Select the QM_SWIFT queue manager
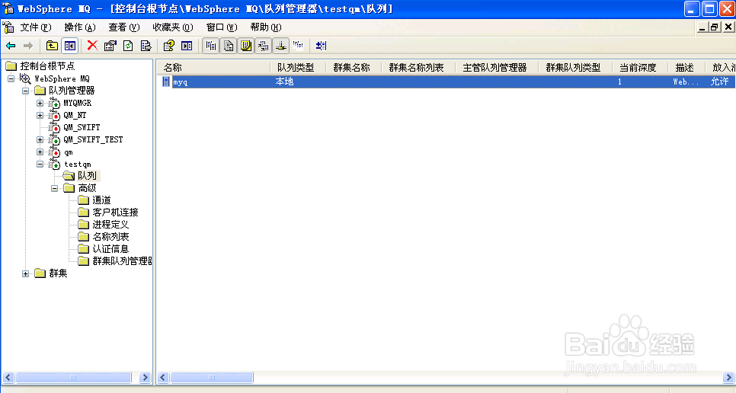 pos(82,127)
